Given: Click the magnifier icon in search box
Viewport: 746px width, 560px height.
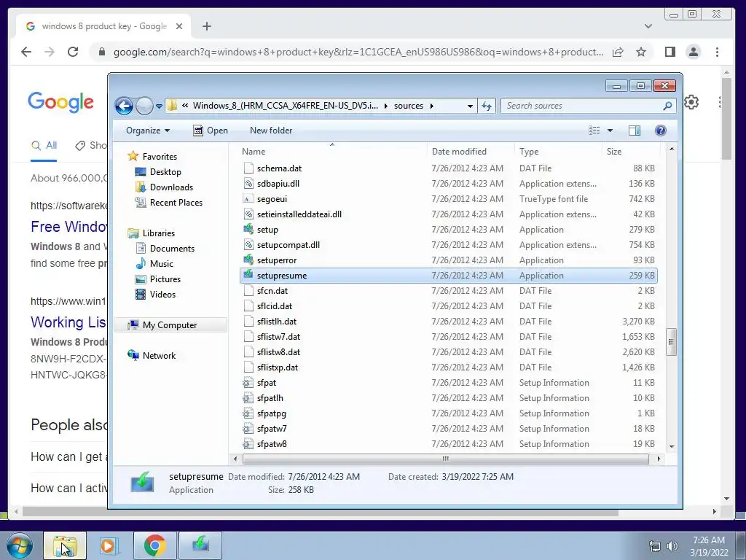Looking at the screenshot, I should 667,106.
